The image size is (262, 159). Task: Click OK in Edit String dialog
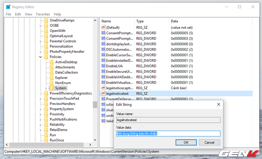186,143
